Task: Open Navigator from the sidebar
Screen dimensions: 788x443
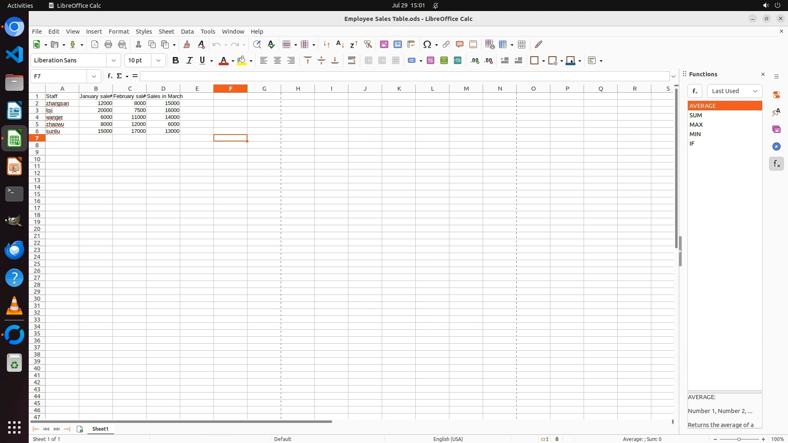Action: pos(776,147)
